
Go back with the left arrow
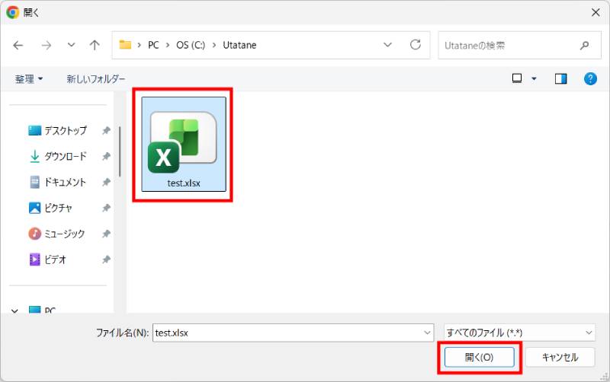18,46
